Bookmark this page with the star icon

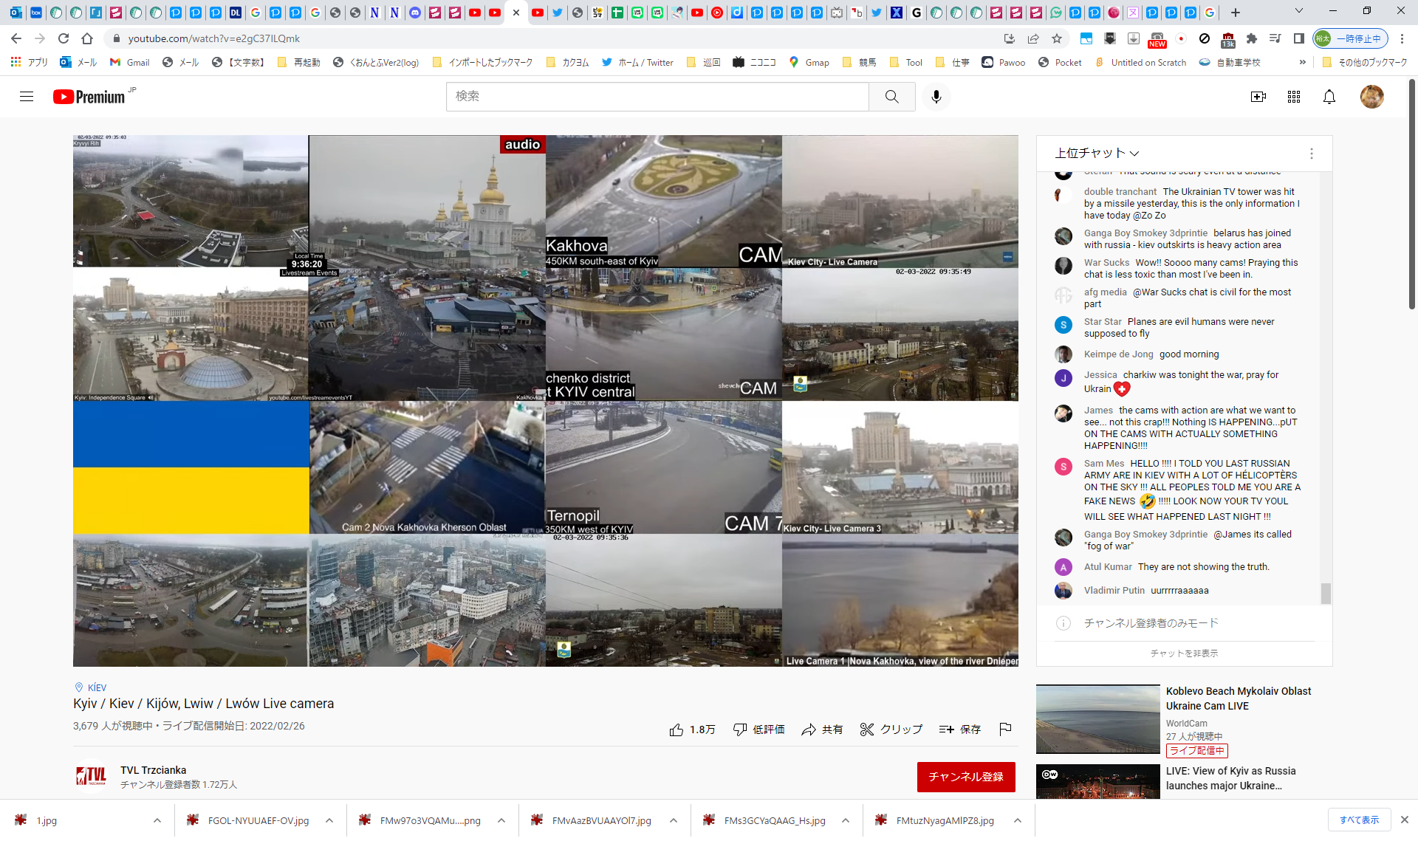click(x=1057, y=38)
